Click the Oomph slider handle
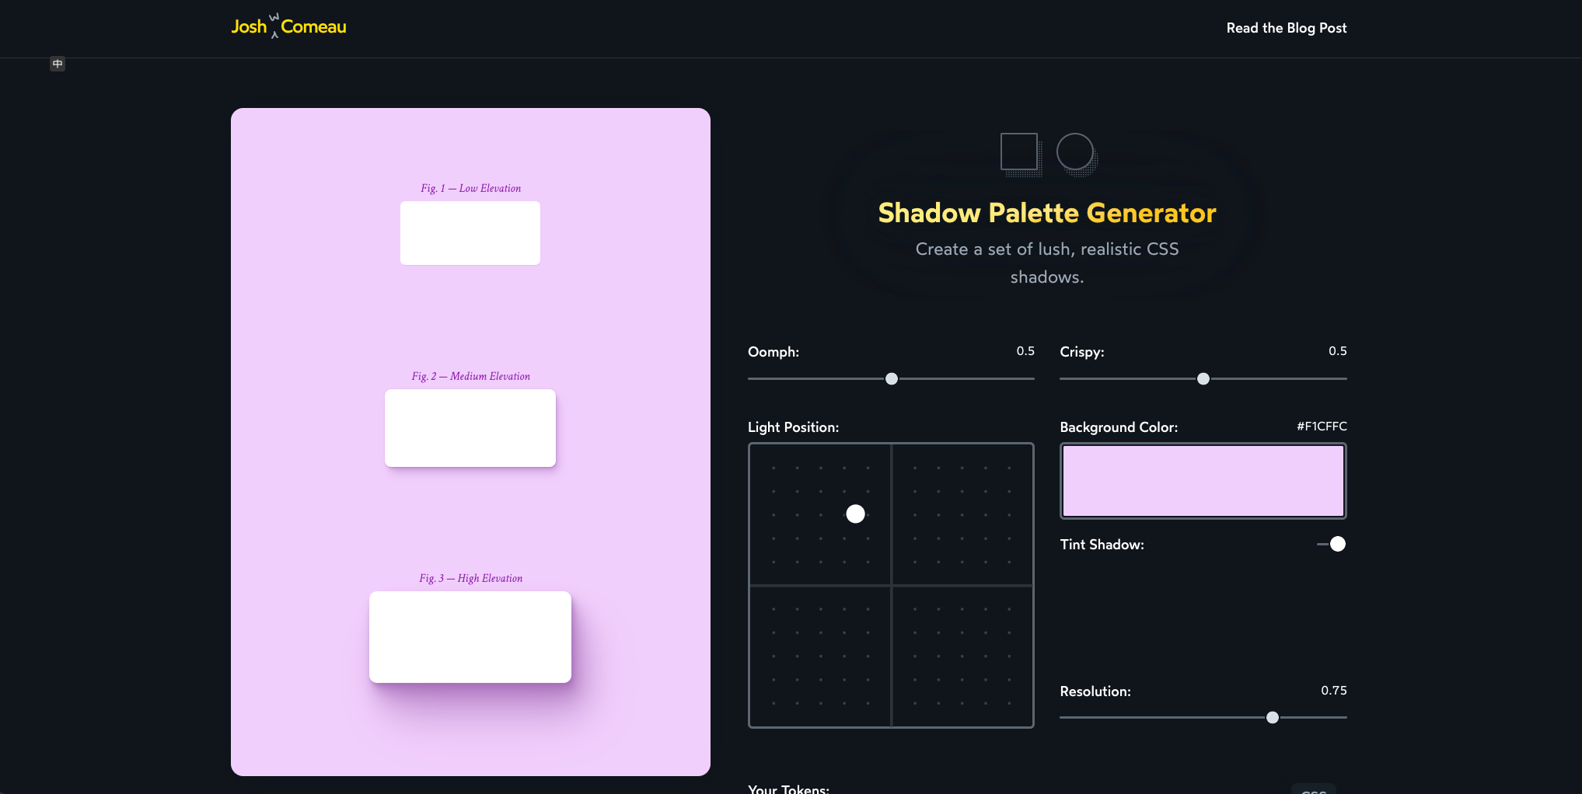This screenshot has height=794, width=1582. click(x=892, y=378)
